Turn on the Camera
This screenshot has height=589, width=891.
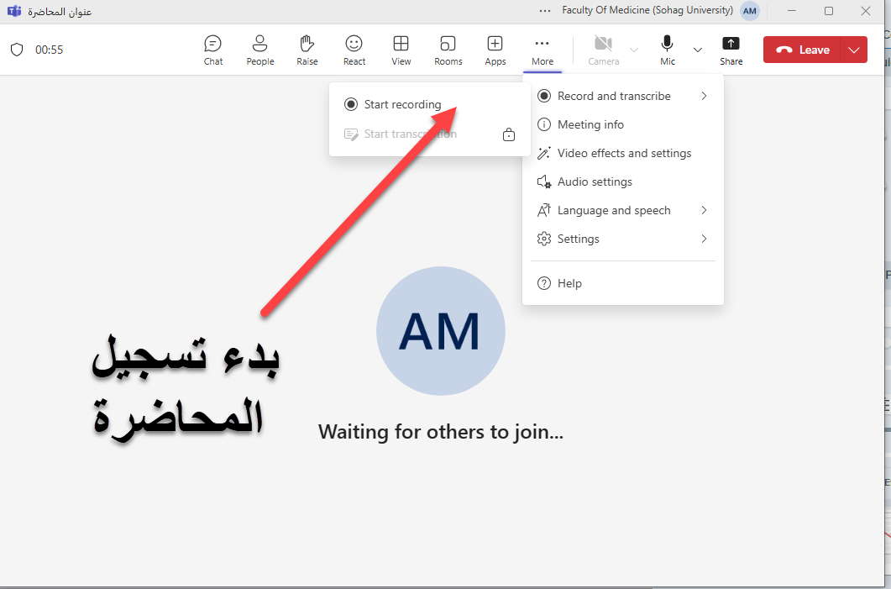click(x=603, y=50)
